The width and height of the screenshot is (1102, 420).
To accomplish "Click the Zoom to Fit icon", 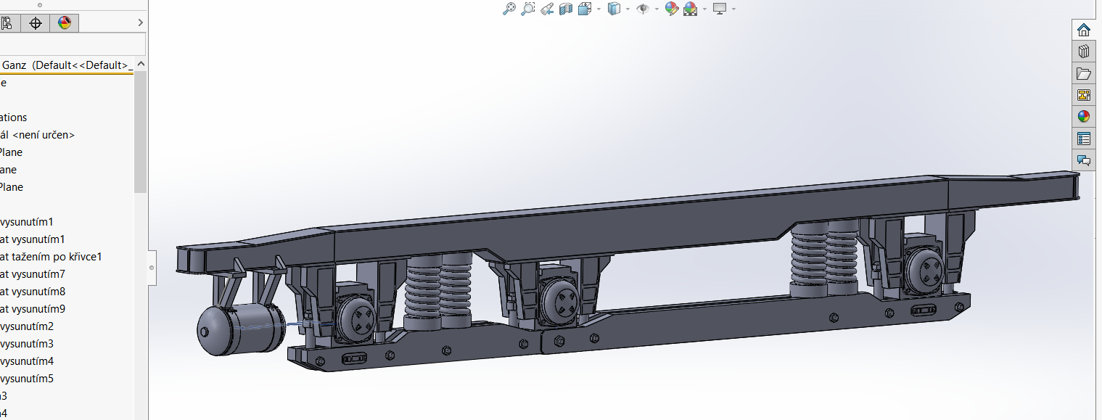I will click(509, 9).
